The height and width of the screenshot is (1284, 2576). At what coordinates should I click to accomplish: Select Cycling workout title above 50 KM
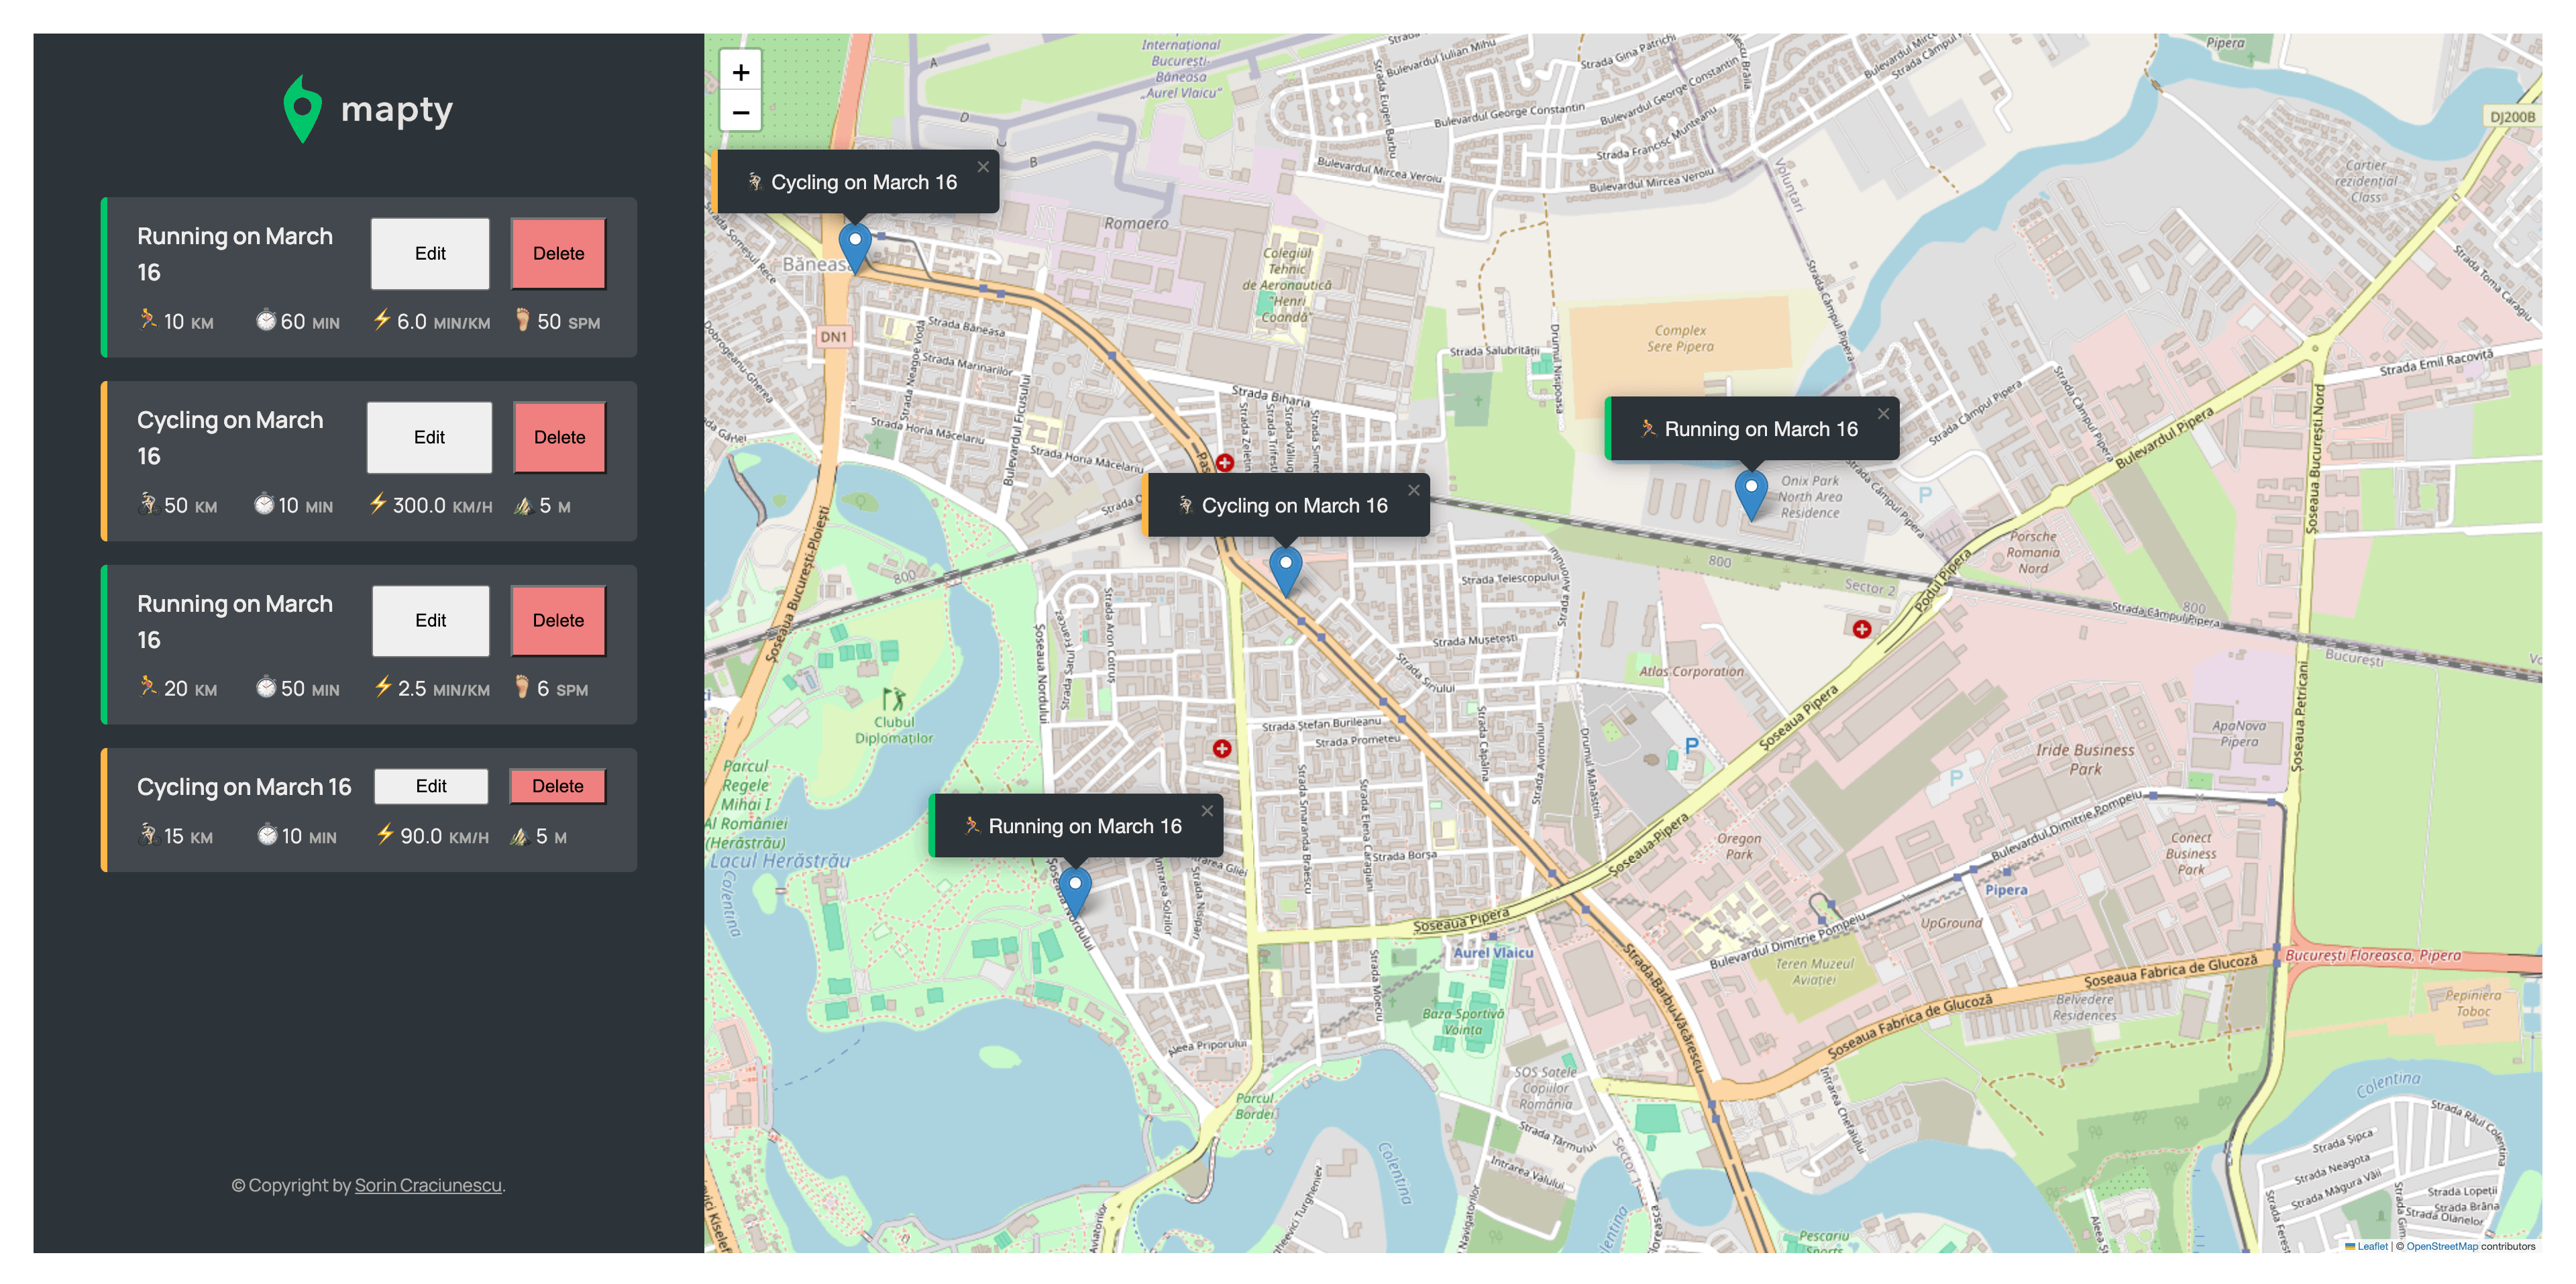tap(230, 438)
